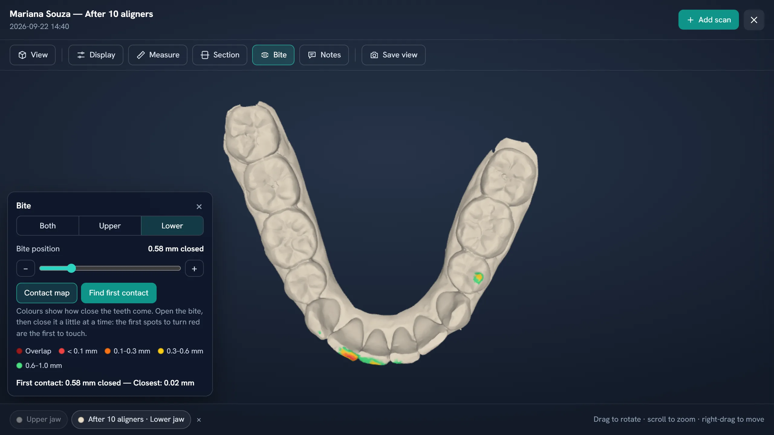Open Display options
This screenshot has height=435, width=774.
[96, 55]
